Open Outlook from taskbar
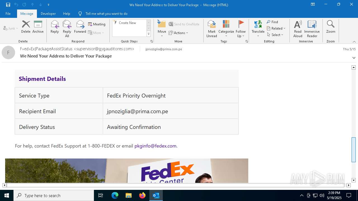The height and width of the screenshot is (201, 358). pos(156,195)
